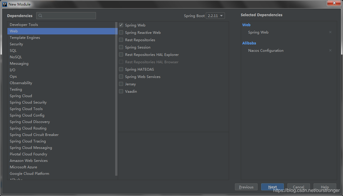Image resolution: width=343 pixels, height=196 pixels.
Task: Enable the Rest Repositories checkbox
Action: 121,40
